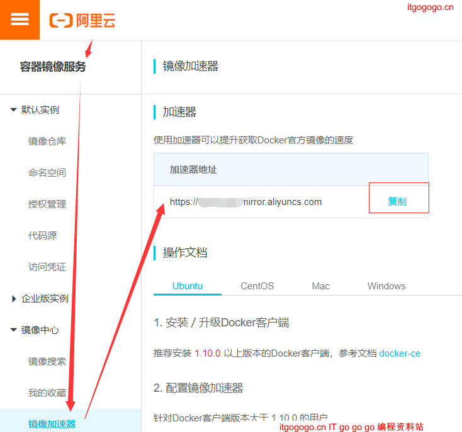Screen dimensions: 462x432
Task: Switch to the Ubuntu tab
Action: tap(188, 286)
